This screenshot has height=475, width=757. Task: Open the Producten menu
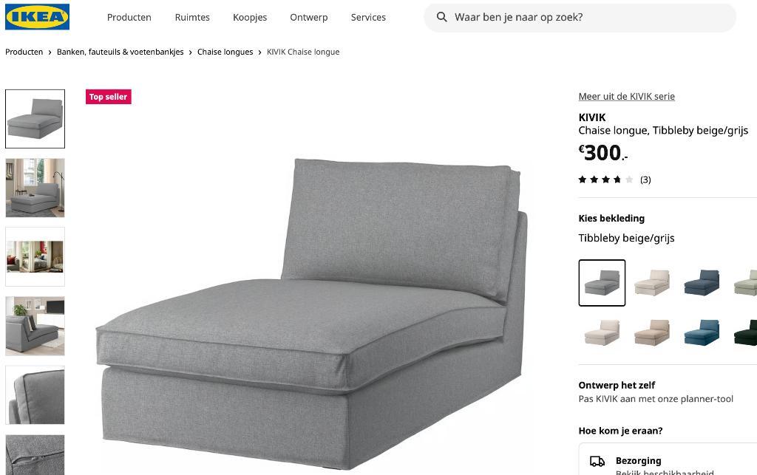[x=129, y=18]
